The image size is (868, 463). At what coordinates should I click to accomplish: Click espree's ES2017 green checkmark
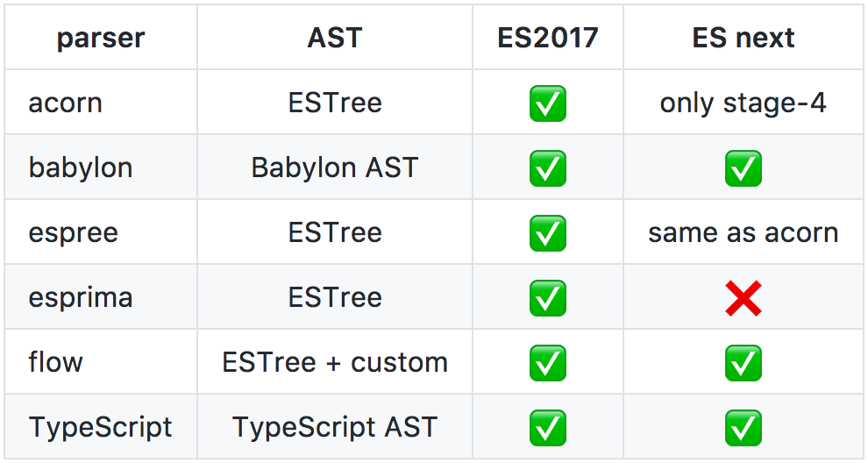(x=547, y=233)
